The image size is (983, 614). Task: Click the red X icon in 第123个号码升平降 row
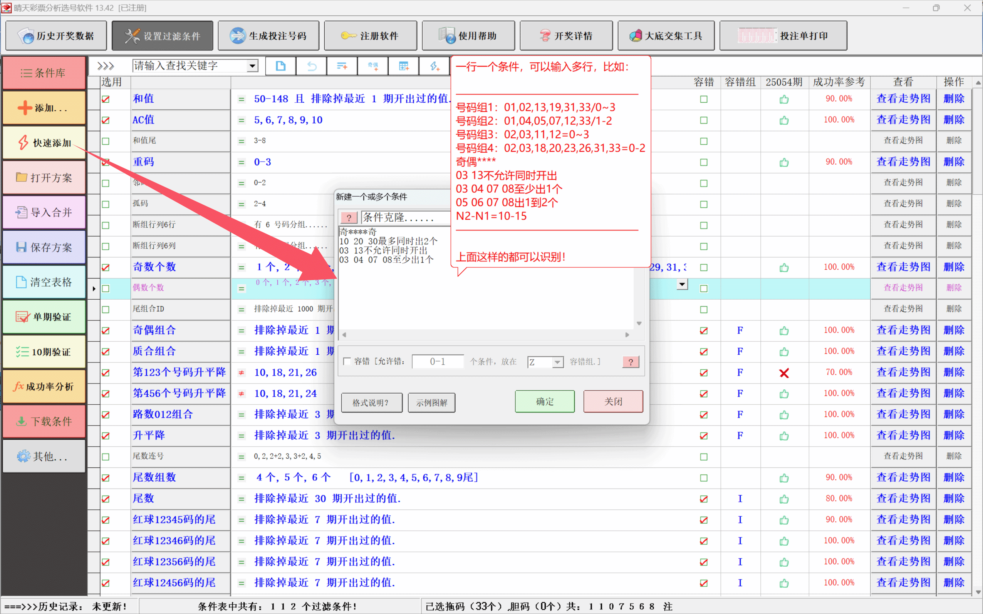[x=784, y=373]
